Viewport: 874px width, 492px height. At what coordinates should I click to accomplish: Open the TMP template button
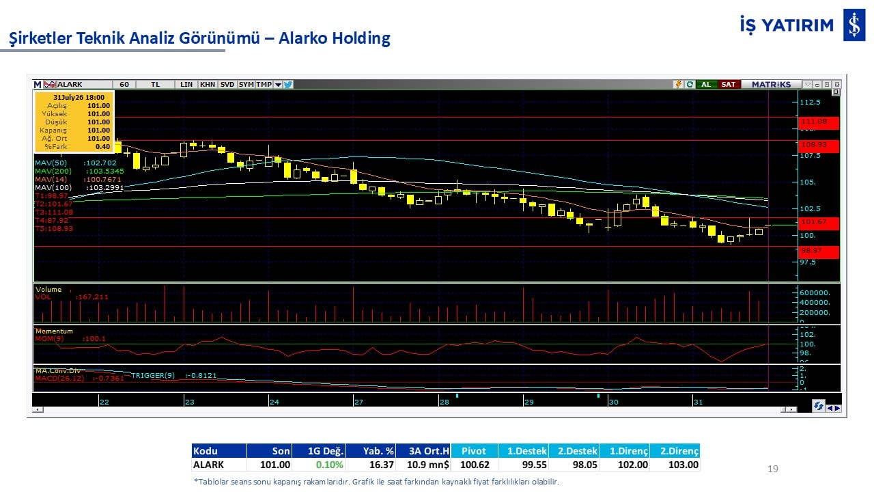tap(264, 85)
